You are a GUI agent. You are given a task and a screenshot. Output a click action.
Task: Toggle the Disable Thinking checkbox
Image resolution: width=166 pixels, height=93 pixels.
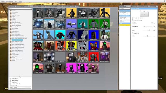10,79
